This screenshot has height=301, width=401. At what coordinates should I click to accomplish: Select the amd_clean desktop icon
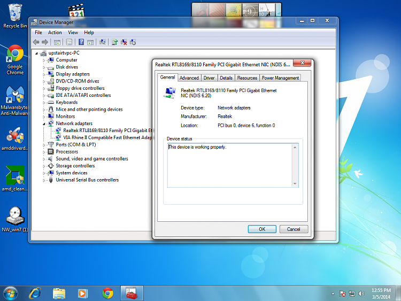pos(14,179)
